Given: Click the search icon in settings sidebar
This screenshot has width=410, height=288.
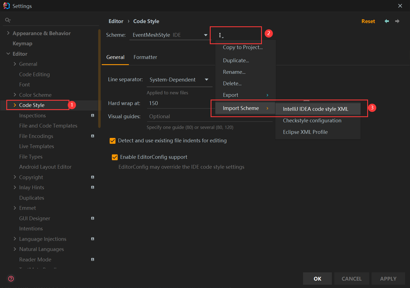Looking at the screenshot, I should [x=8, y=20].
